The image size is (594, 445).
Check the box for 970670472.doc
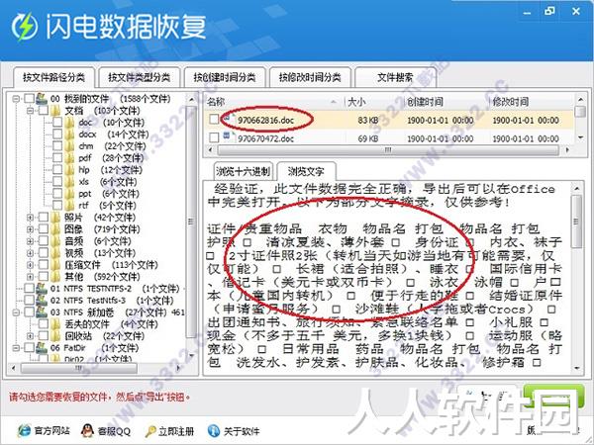click(214, 137)
